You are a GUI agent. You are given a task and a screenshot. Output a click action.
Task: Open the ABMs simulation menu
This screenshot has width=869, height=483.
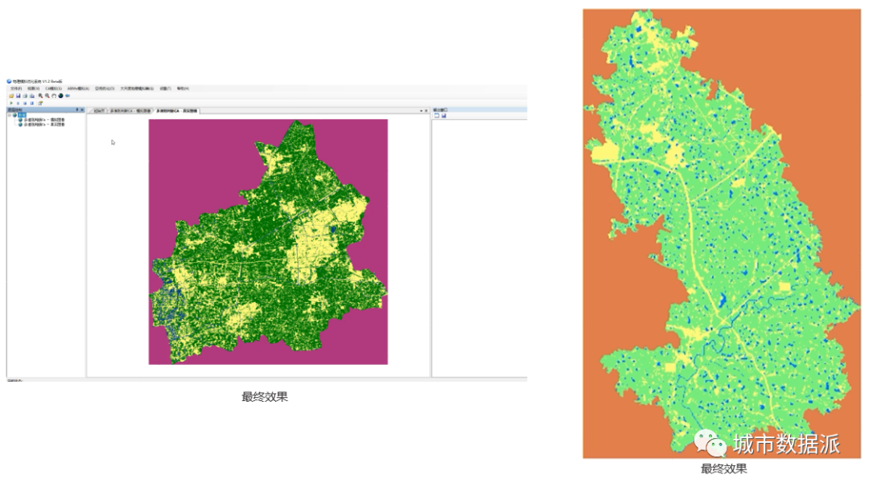[x=78, y=88]
